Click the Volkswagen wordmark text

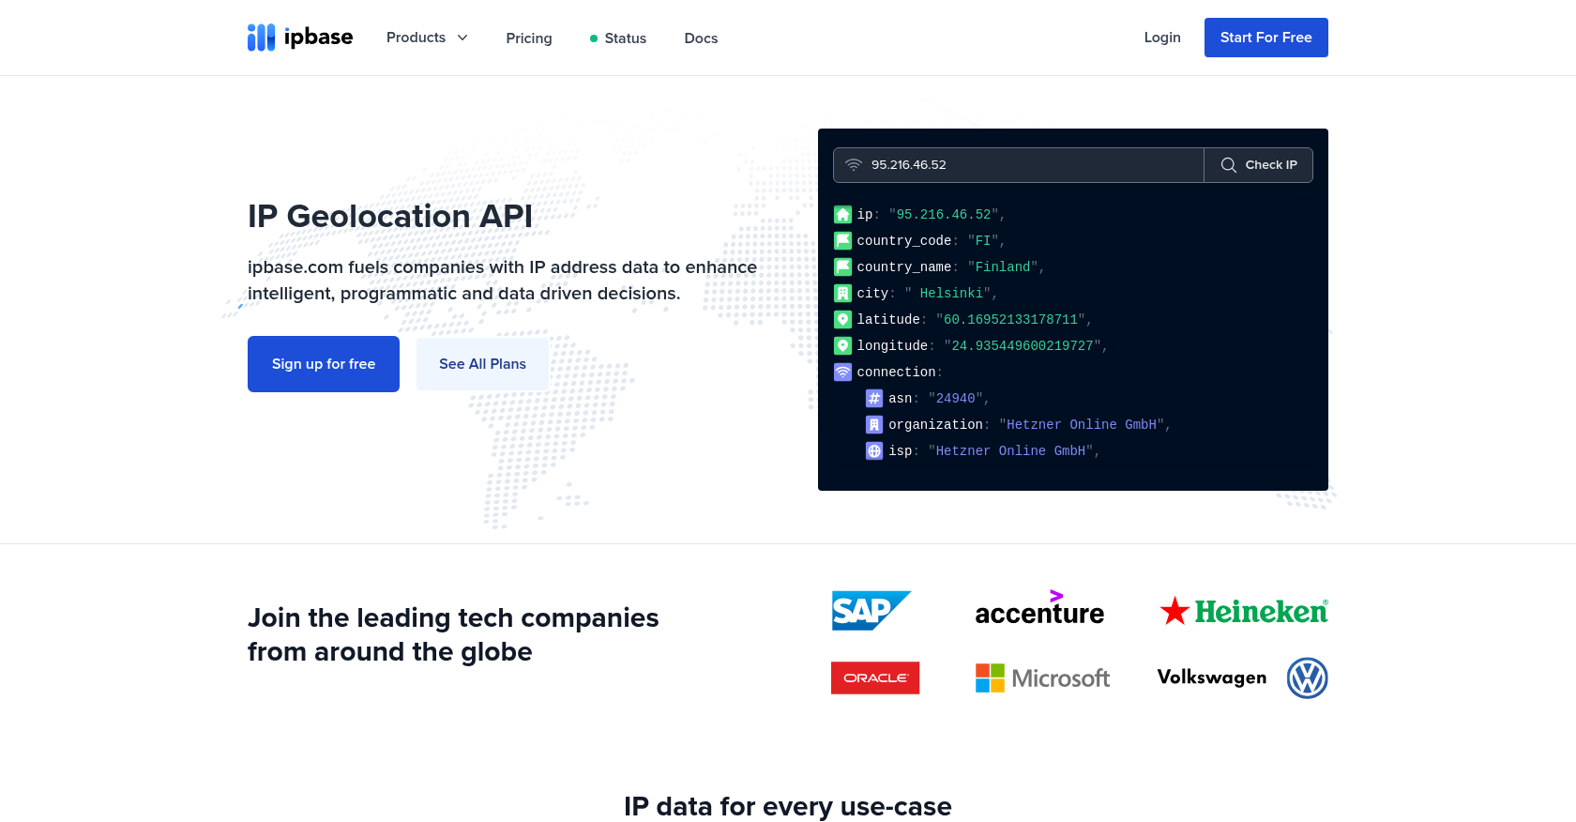[x=1212, y=677]
